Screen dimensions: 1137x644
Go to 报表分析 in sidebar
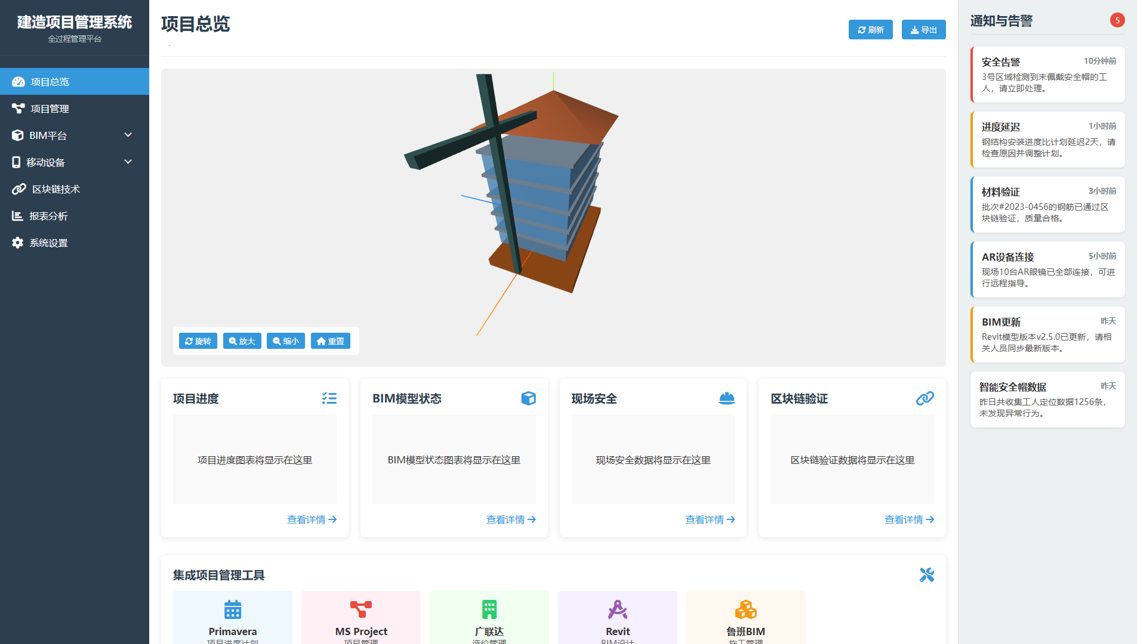pos(48,216)
